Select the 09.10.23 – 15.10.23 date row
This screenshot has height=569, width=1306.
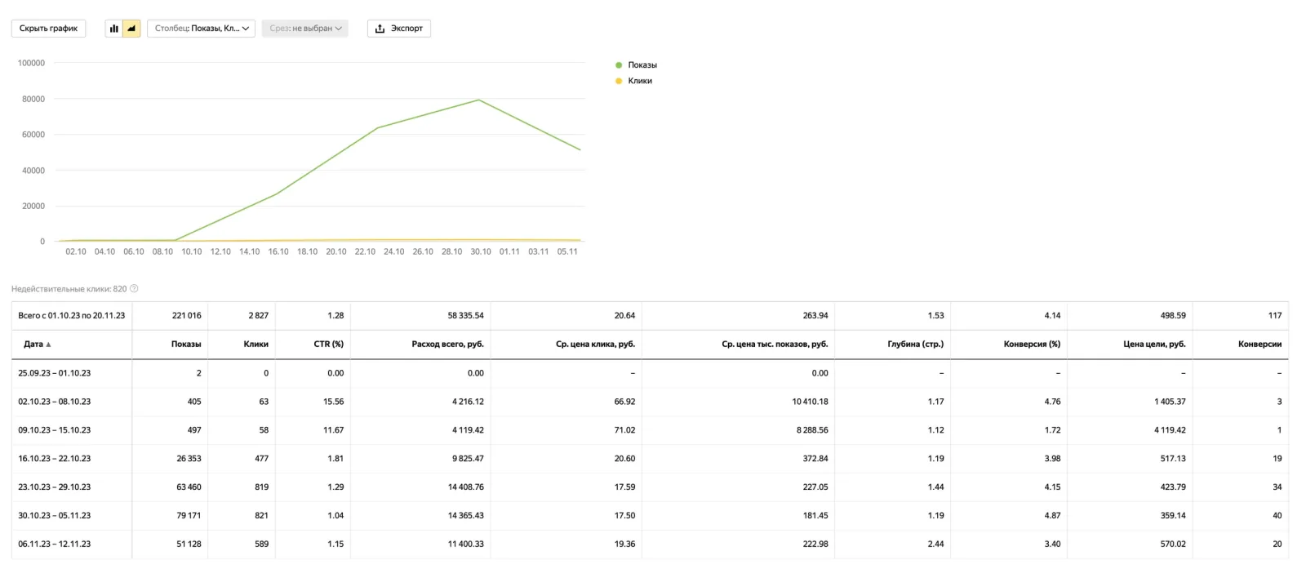(x=650, y=430)
